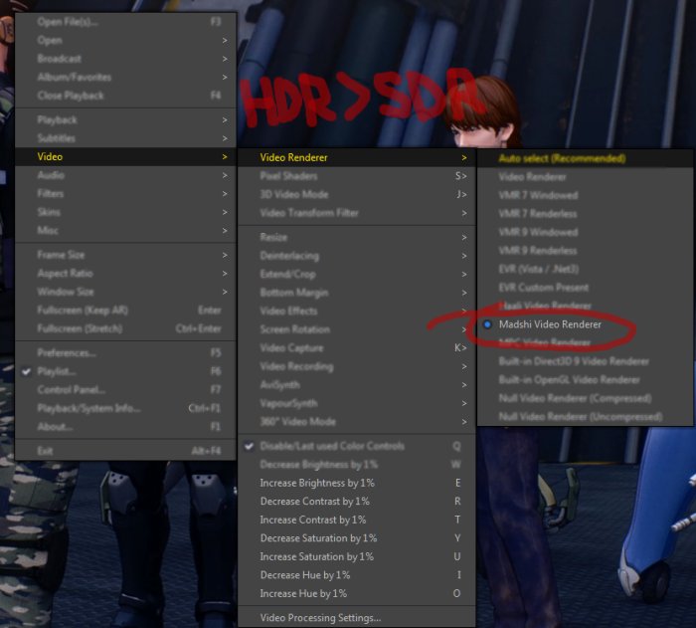The width and height of the screenshot is (696, 628).
Task: Choose Auto select (Recommended) renderer
Action: tap(586, 158)
